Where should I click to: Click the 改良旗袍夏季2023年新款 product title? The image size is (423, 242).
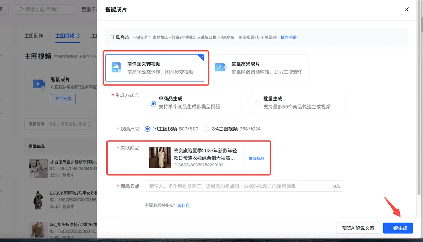(205, 154)
